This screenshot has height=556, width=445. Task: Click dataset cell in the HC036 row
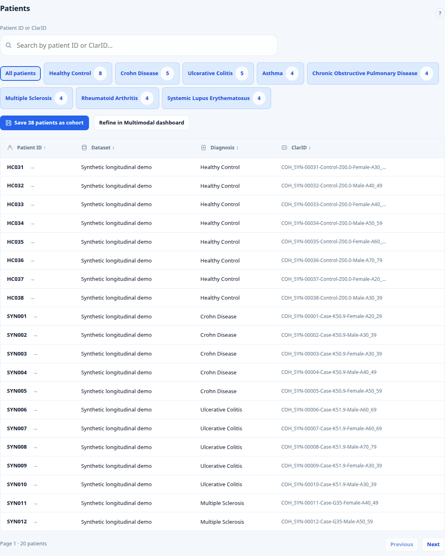pyautogui.click(x=116, y=260)
